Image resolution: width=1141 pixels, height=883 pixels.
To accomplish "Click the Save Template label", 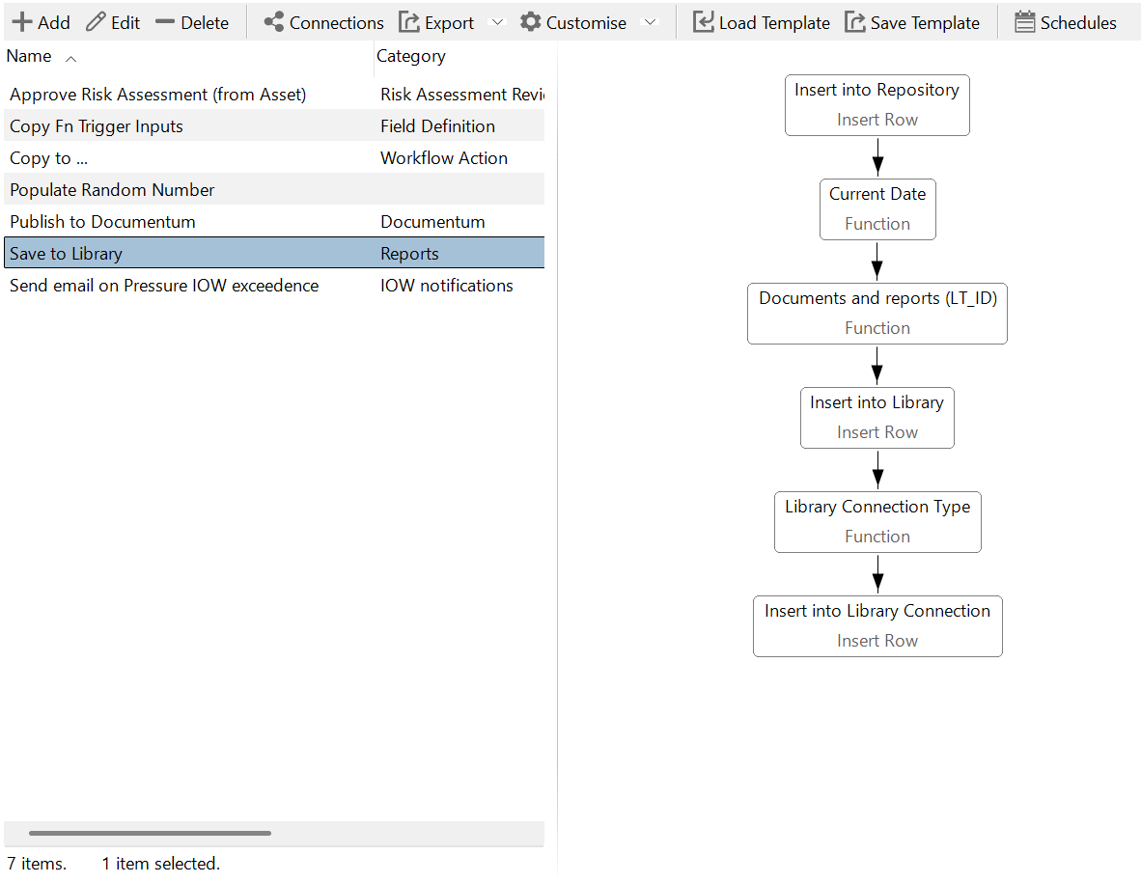I will tap(925, 23).
